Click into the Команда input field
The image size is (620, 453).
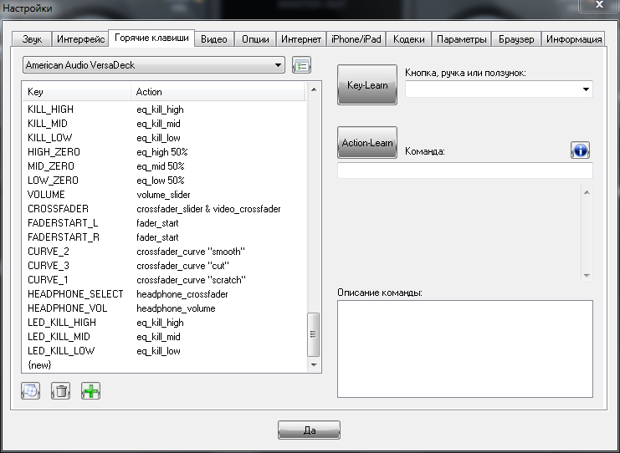coord(465,171)
